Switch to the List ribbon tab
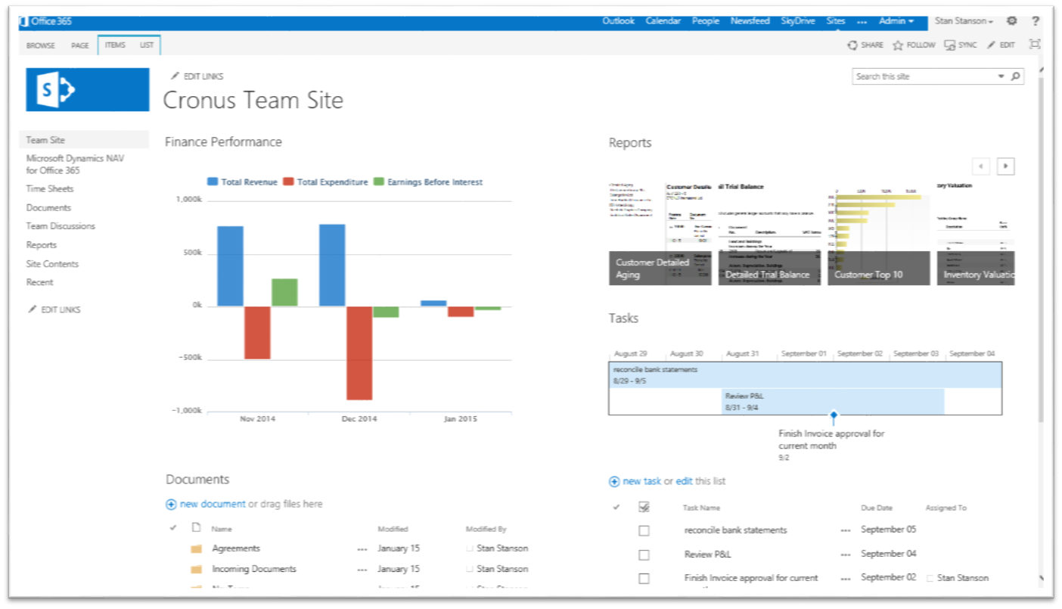1062x609 pixels. click(147, 45)
